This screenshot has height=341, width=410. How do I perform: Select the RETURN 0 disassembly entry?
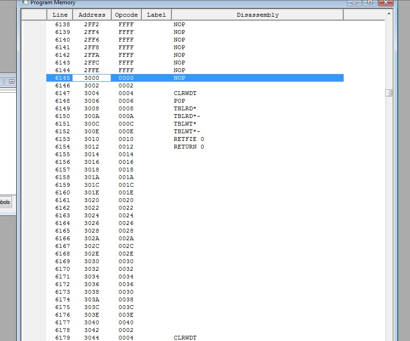click(189, 147)
